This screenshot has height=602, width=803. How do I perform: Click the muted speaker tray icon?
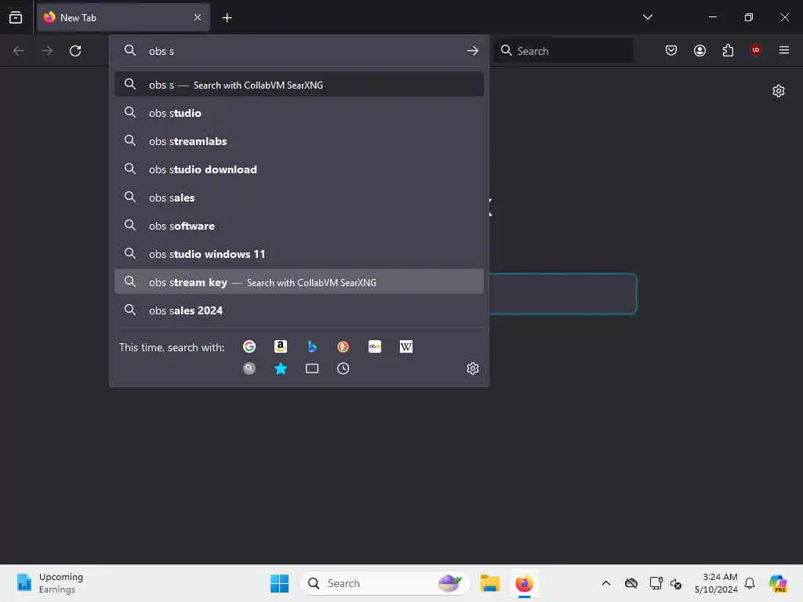676,583
